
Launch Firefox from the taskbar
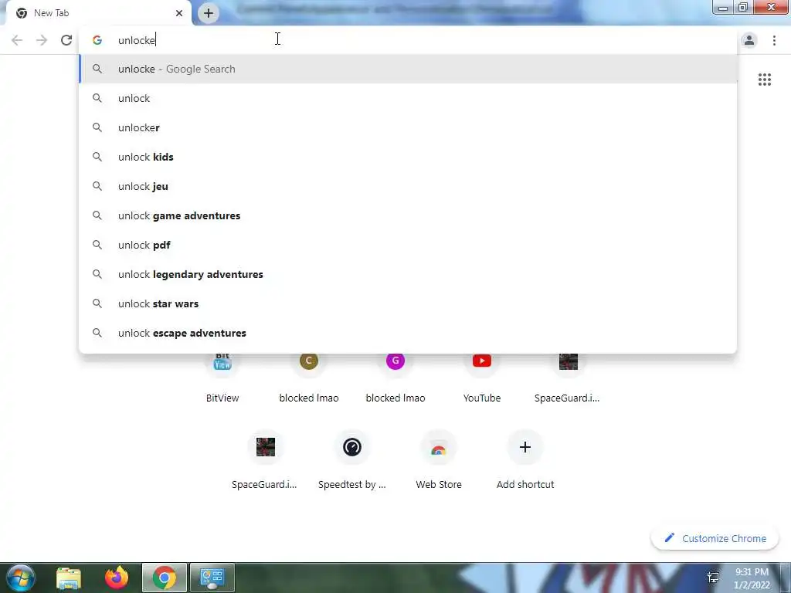point(117,578)
